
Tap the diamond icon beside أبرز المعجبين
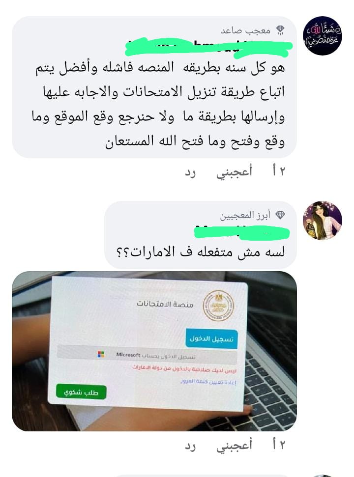(x=280, y=215)
